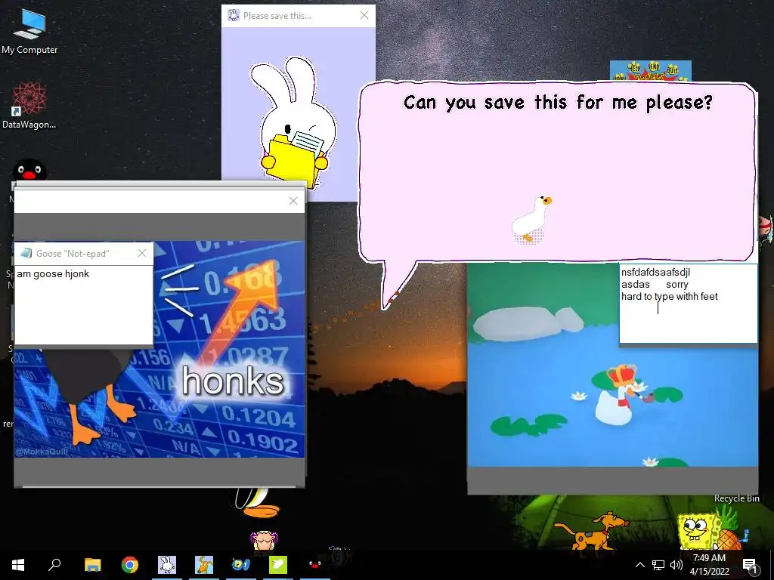Open the volume control tray icon
The height and width of the screenshot is (580, 774).
pyautogui.click(x=676, y=565)
